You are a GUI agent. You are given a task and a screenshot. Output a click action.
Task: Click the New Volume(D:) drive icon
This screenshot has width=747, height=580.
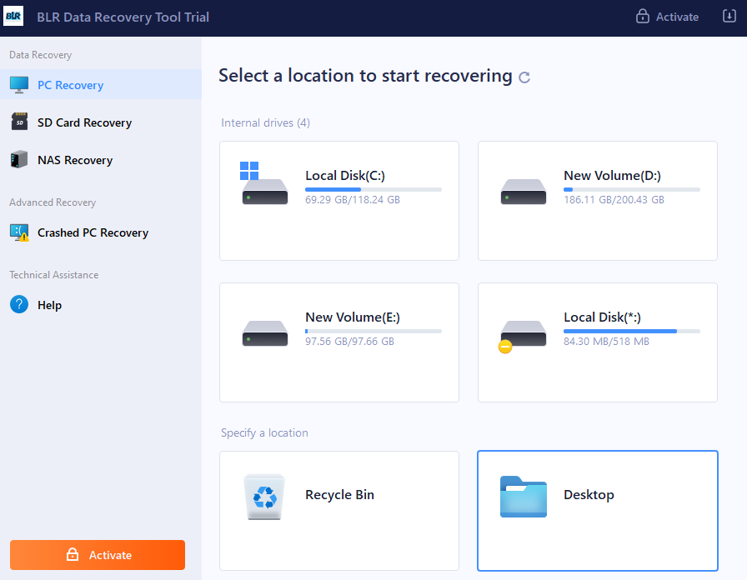pos(523,192)
